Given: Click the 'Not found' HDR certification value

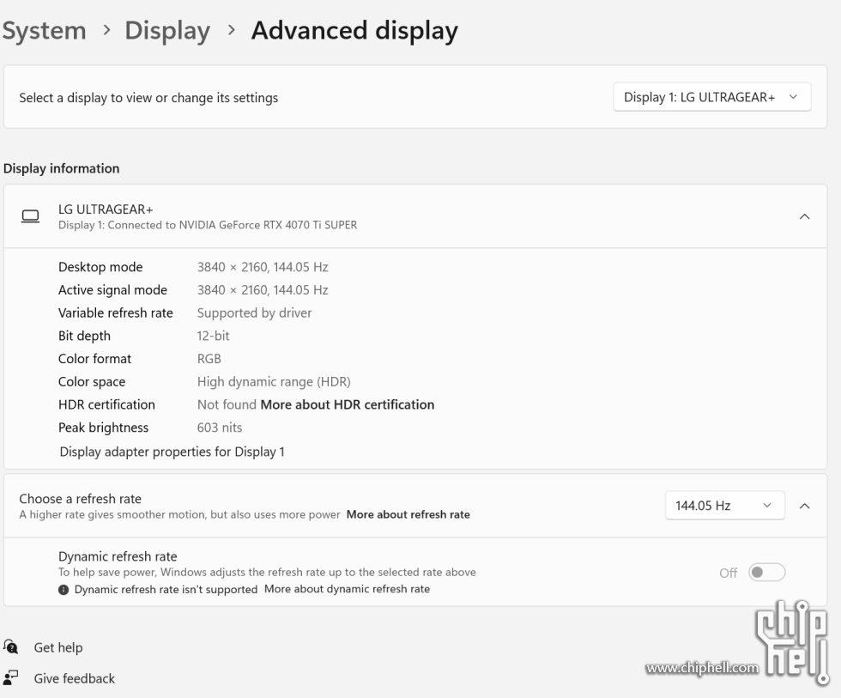Looking at the screenshot, I should click(x=227, y=404).
